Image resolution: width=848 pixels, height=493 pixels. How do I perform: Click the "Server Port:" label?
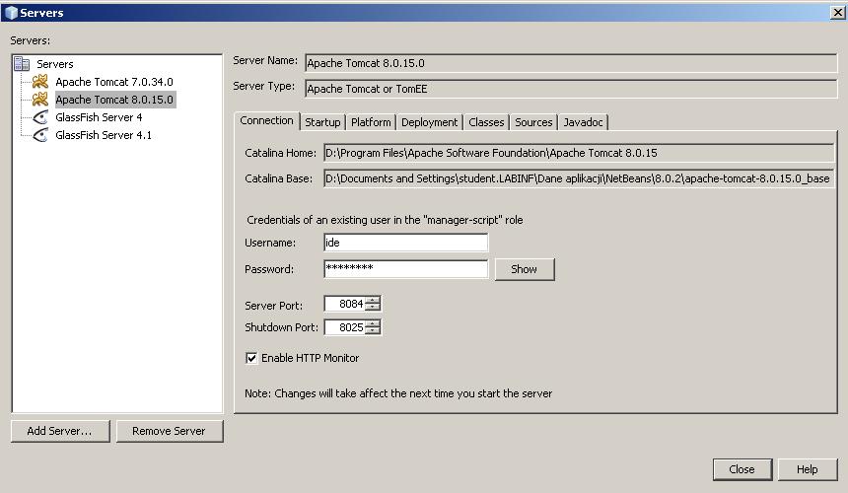[x=274, y=306]
